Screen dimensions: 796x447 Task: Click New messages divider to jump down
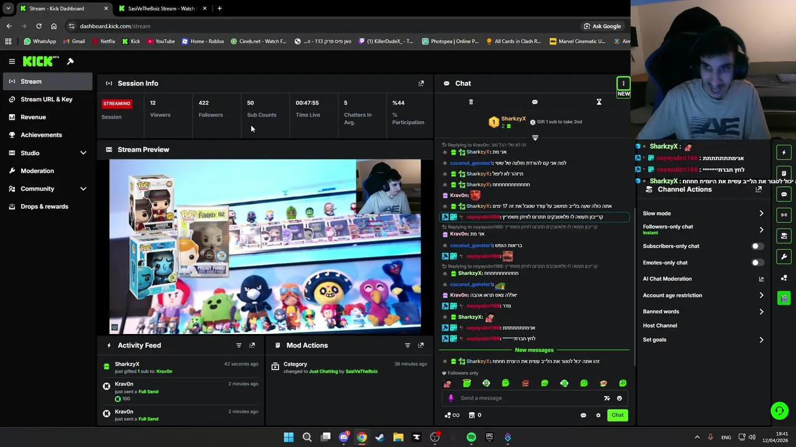[534, 350]
